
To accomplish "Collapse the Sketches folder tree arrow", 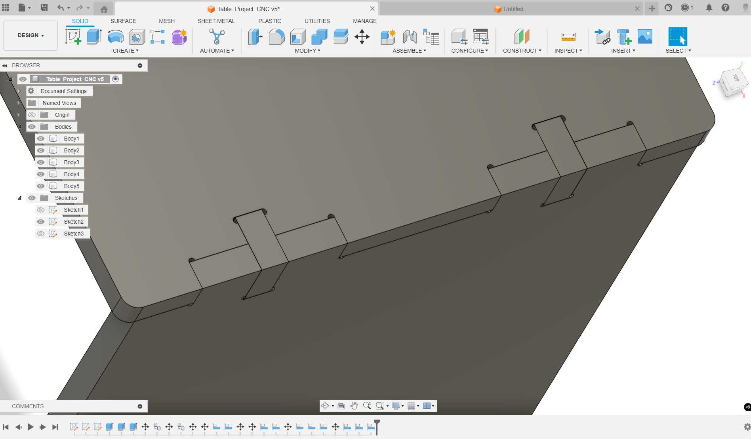I will coord(19,198).
